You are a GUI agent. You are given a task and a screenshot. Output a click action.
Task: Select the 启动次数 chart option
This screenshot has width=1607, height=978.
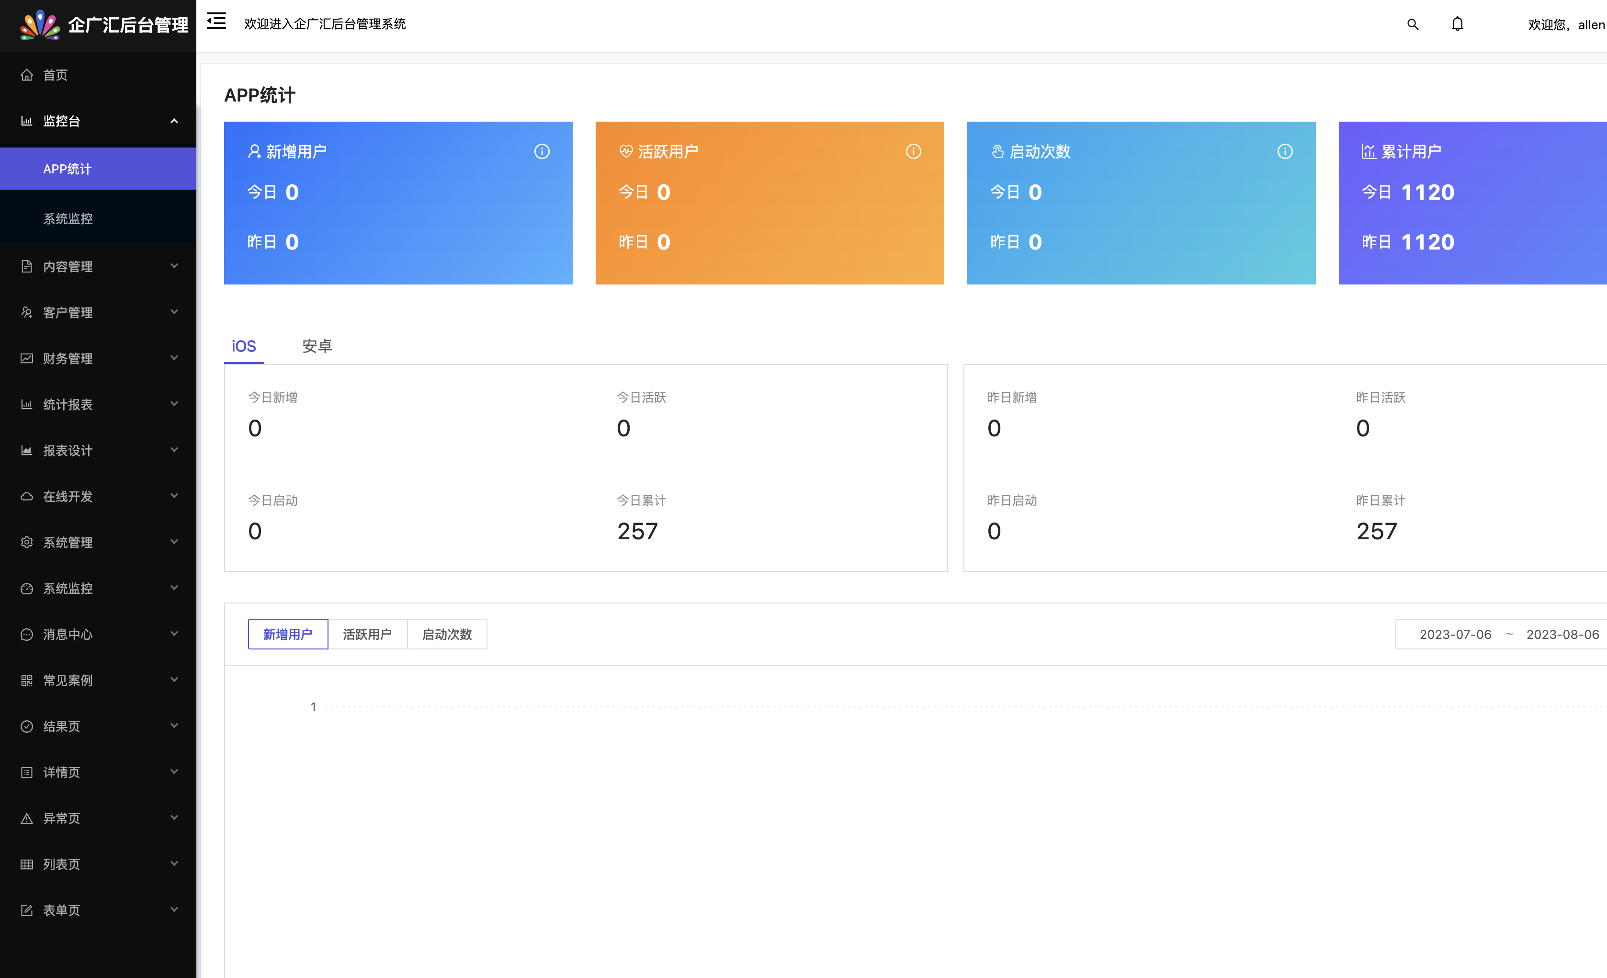click(447, 634)
